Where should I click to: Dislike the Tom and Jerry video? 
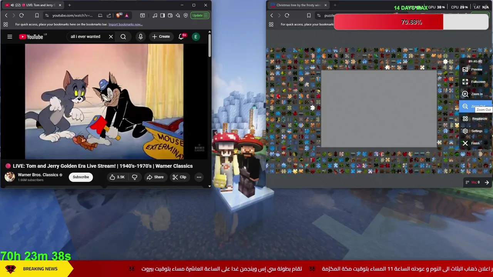[134, 177]
